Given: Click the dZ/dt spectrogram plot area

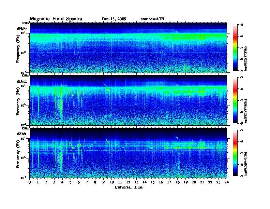Looking at the screenshot, I should pos(128,153).
